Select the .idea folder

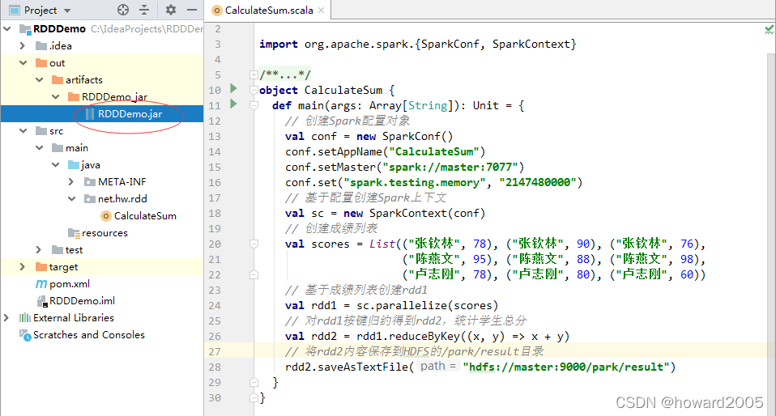[61, 45]
